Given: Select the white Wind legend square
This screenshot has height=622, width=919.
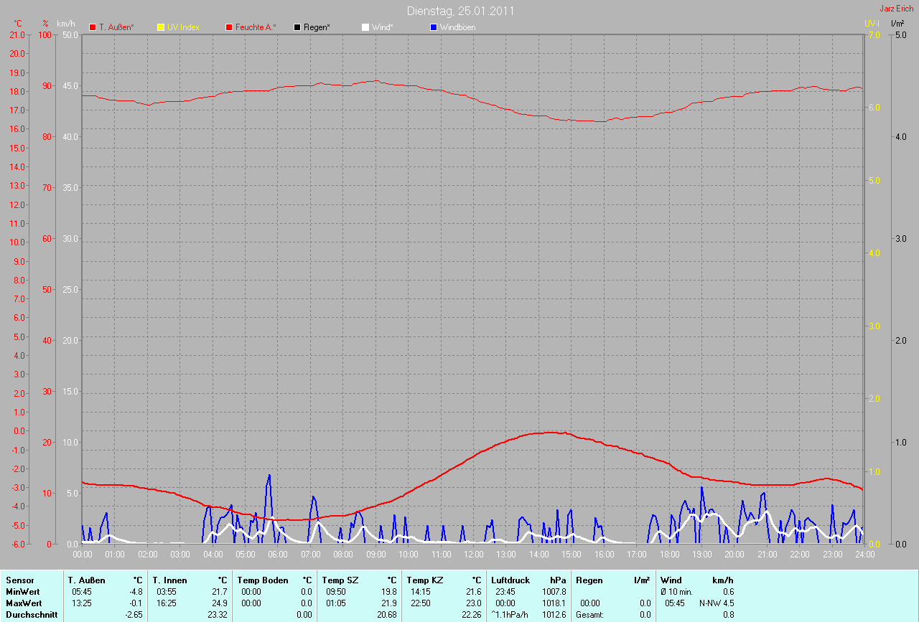Looking at the screenshot, I should coord(365,27).
